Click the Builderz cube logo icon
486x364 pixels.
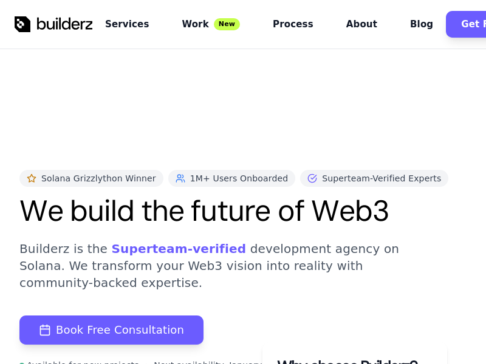click(22, 24)
